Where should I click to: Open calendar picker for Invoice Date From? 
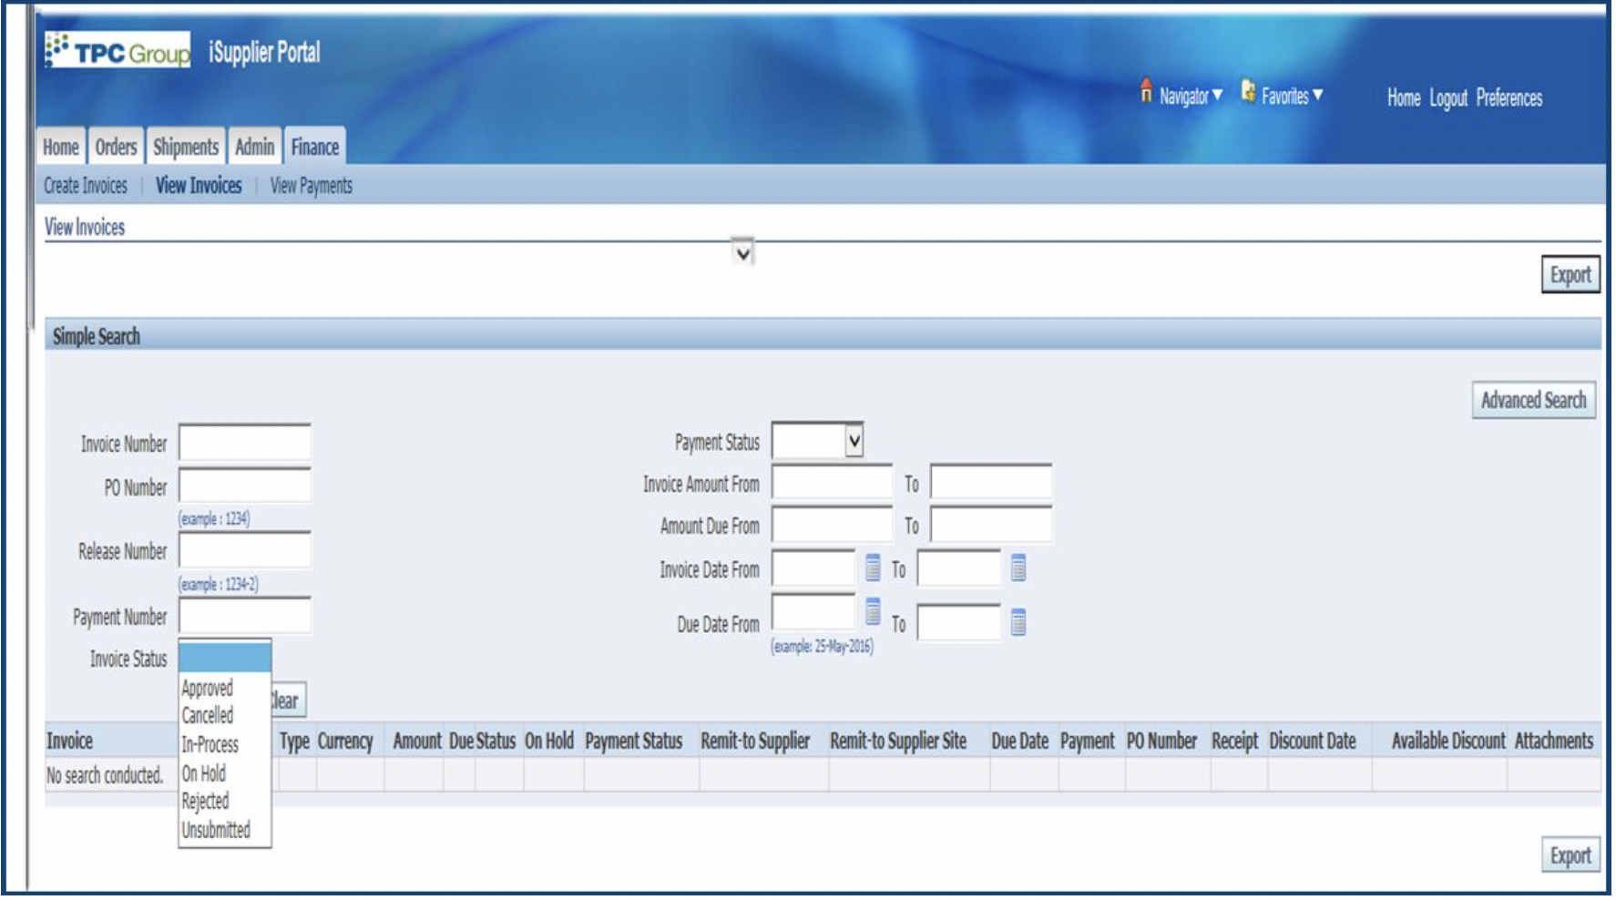873,568
